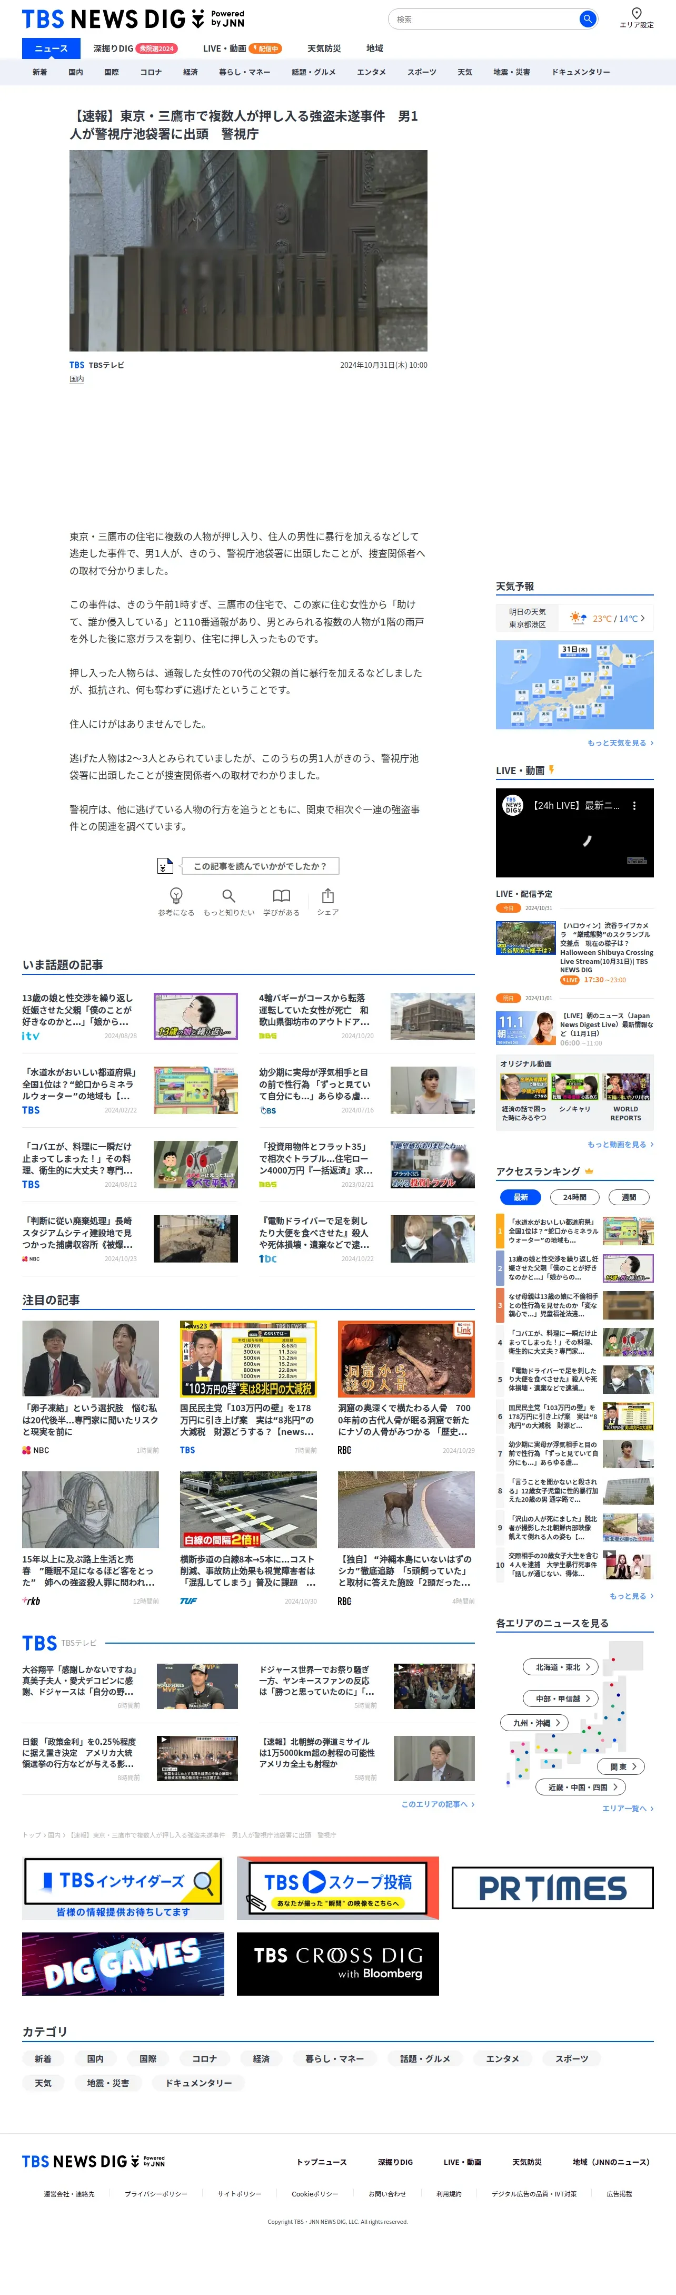Open the 大谷翔平 article headline
The image size is (676, 2295).
coord(78,1679)
